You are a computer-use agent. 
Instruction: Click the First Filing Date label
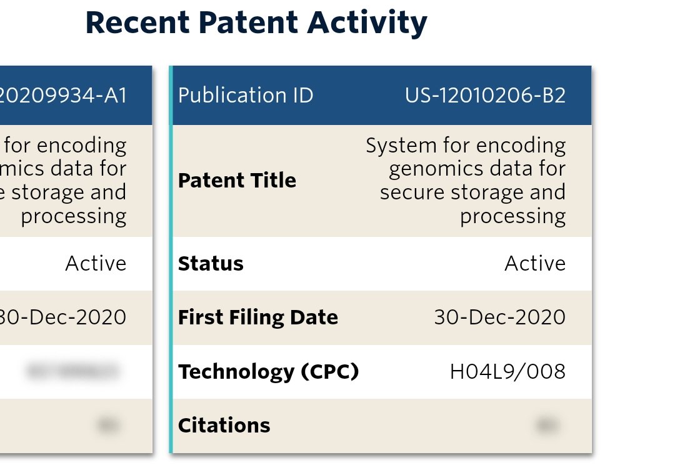[x=257, y=317]
